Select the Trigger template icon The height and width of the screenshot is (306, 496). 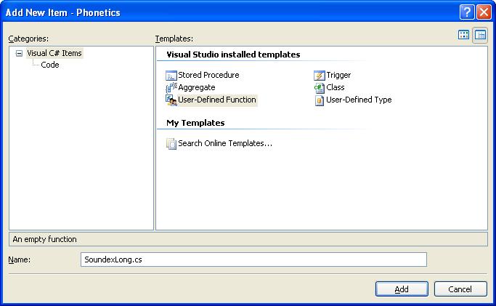point(319,75)
